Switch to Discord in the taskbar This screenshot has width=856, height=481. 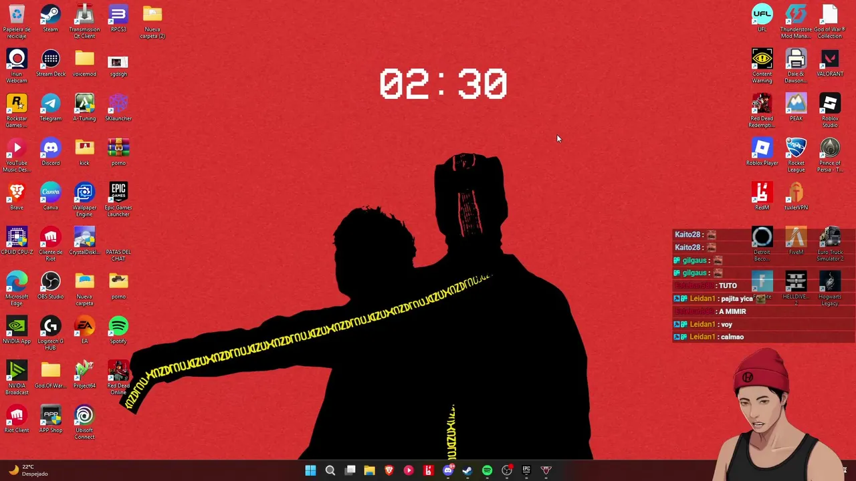tap(448, 470)
